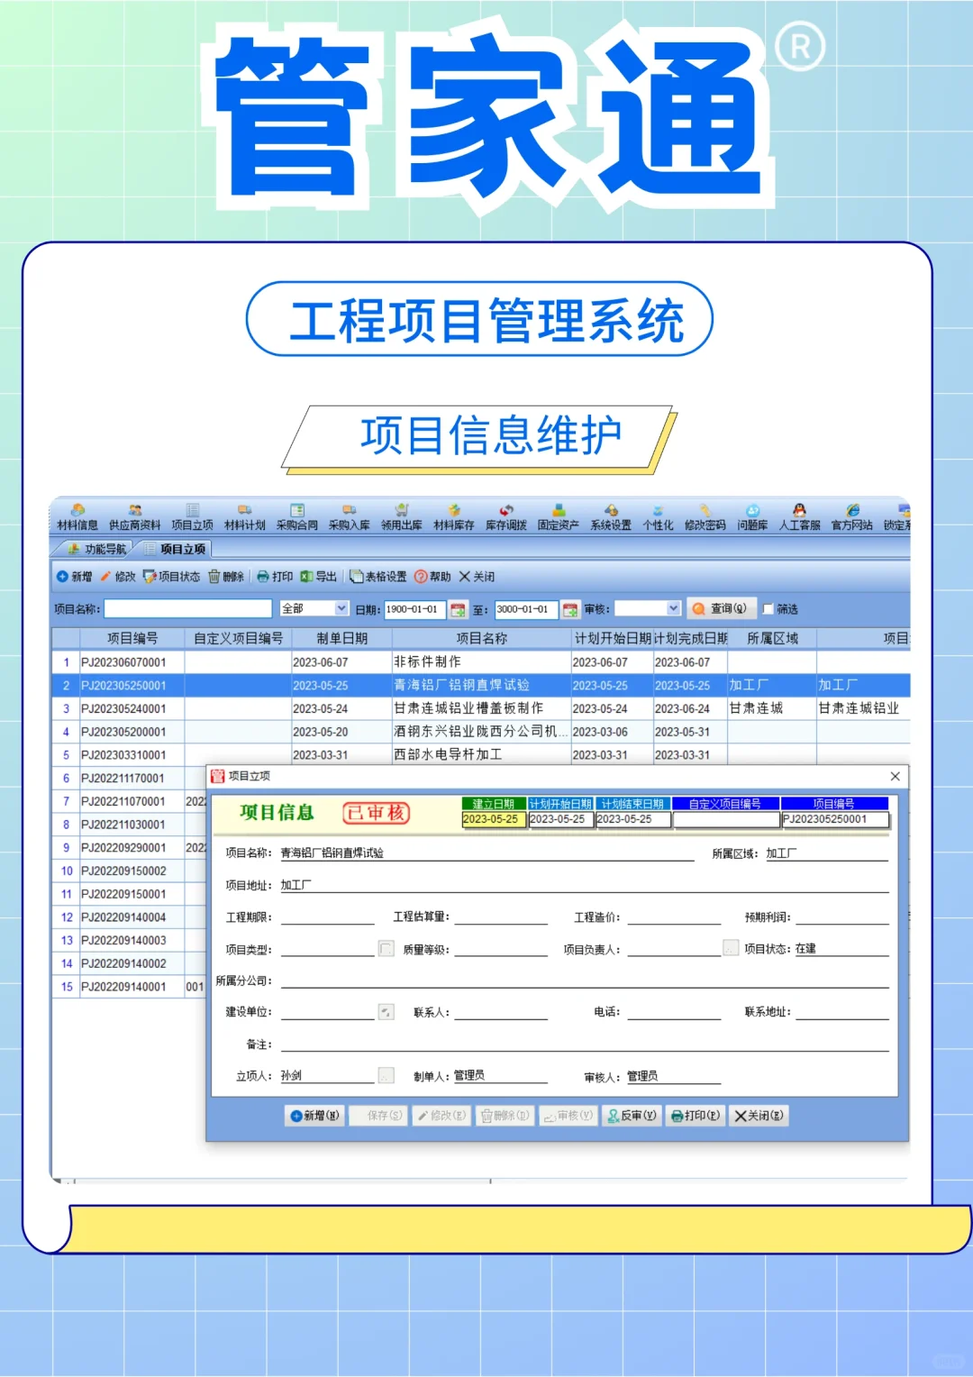Open calendar picker for end date 3000-01-01
Viewport: 973px width, 1377px height.
tap(570, 610)
